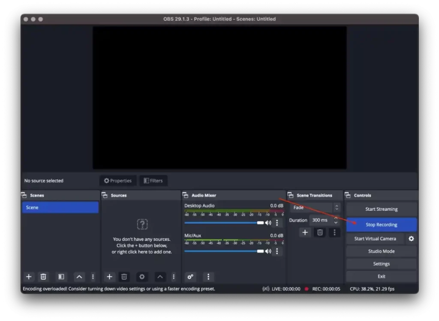Screen dimensions: 439x321
Task: Open Audio Mixer bottom menu dots
Action: click(x=208, y=277)
